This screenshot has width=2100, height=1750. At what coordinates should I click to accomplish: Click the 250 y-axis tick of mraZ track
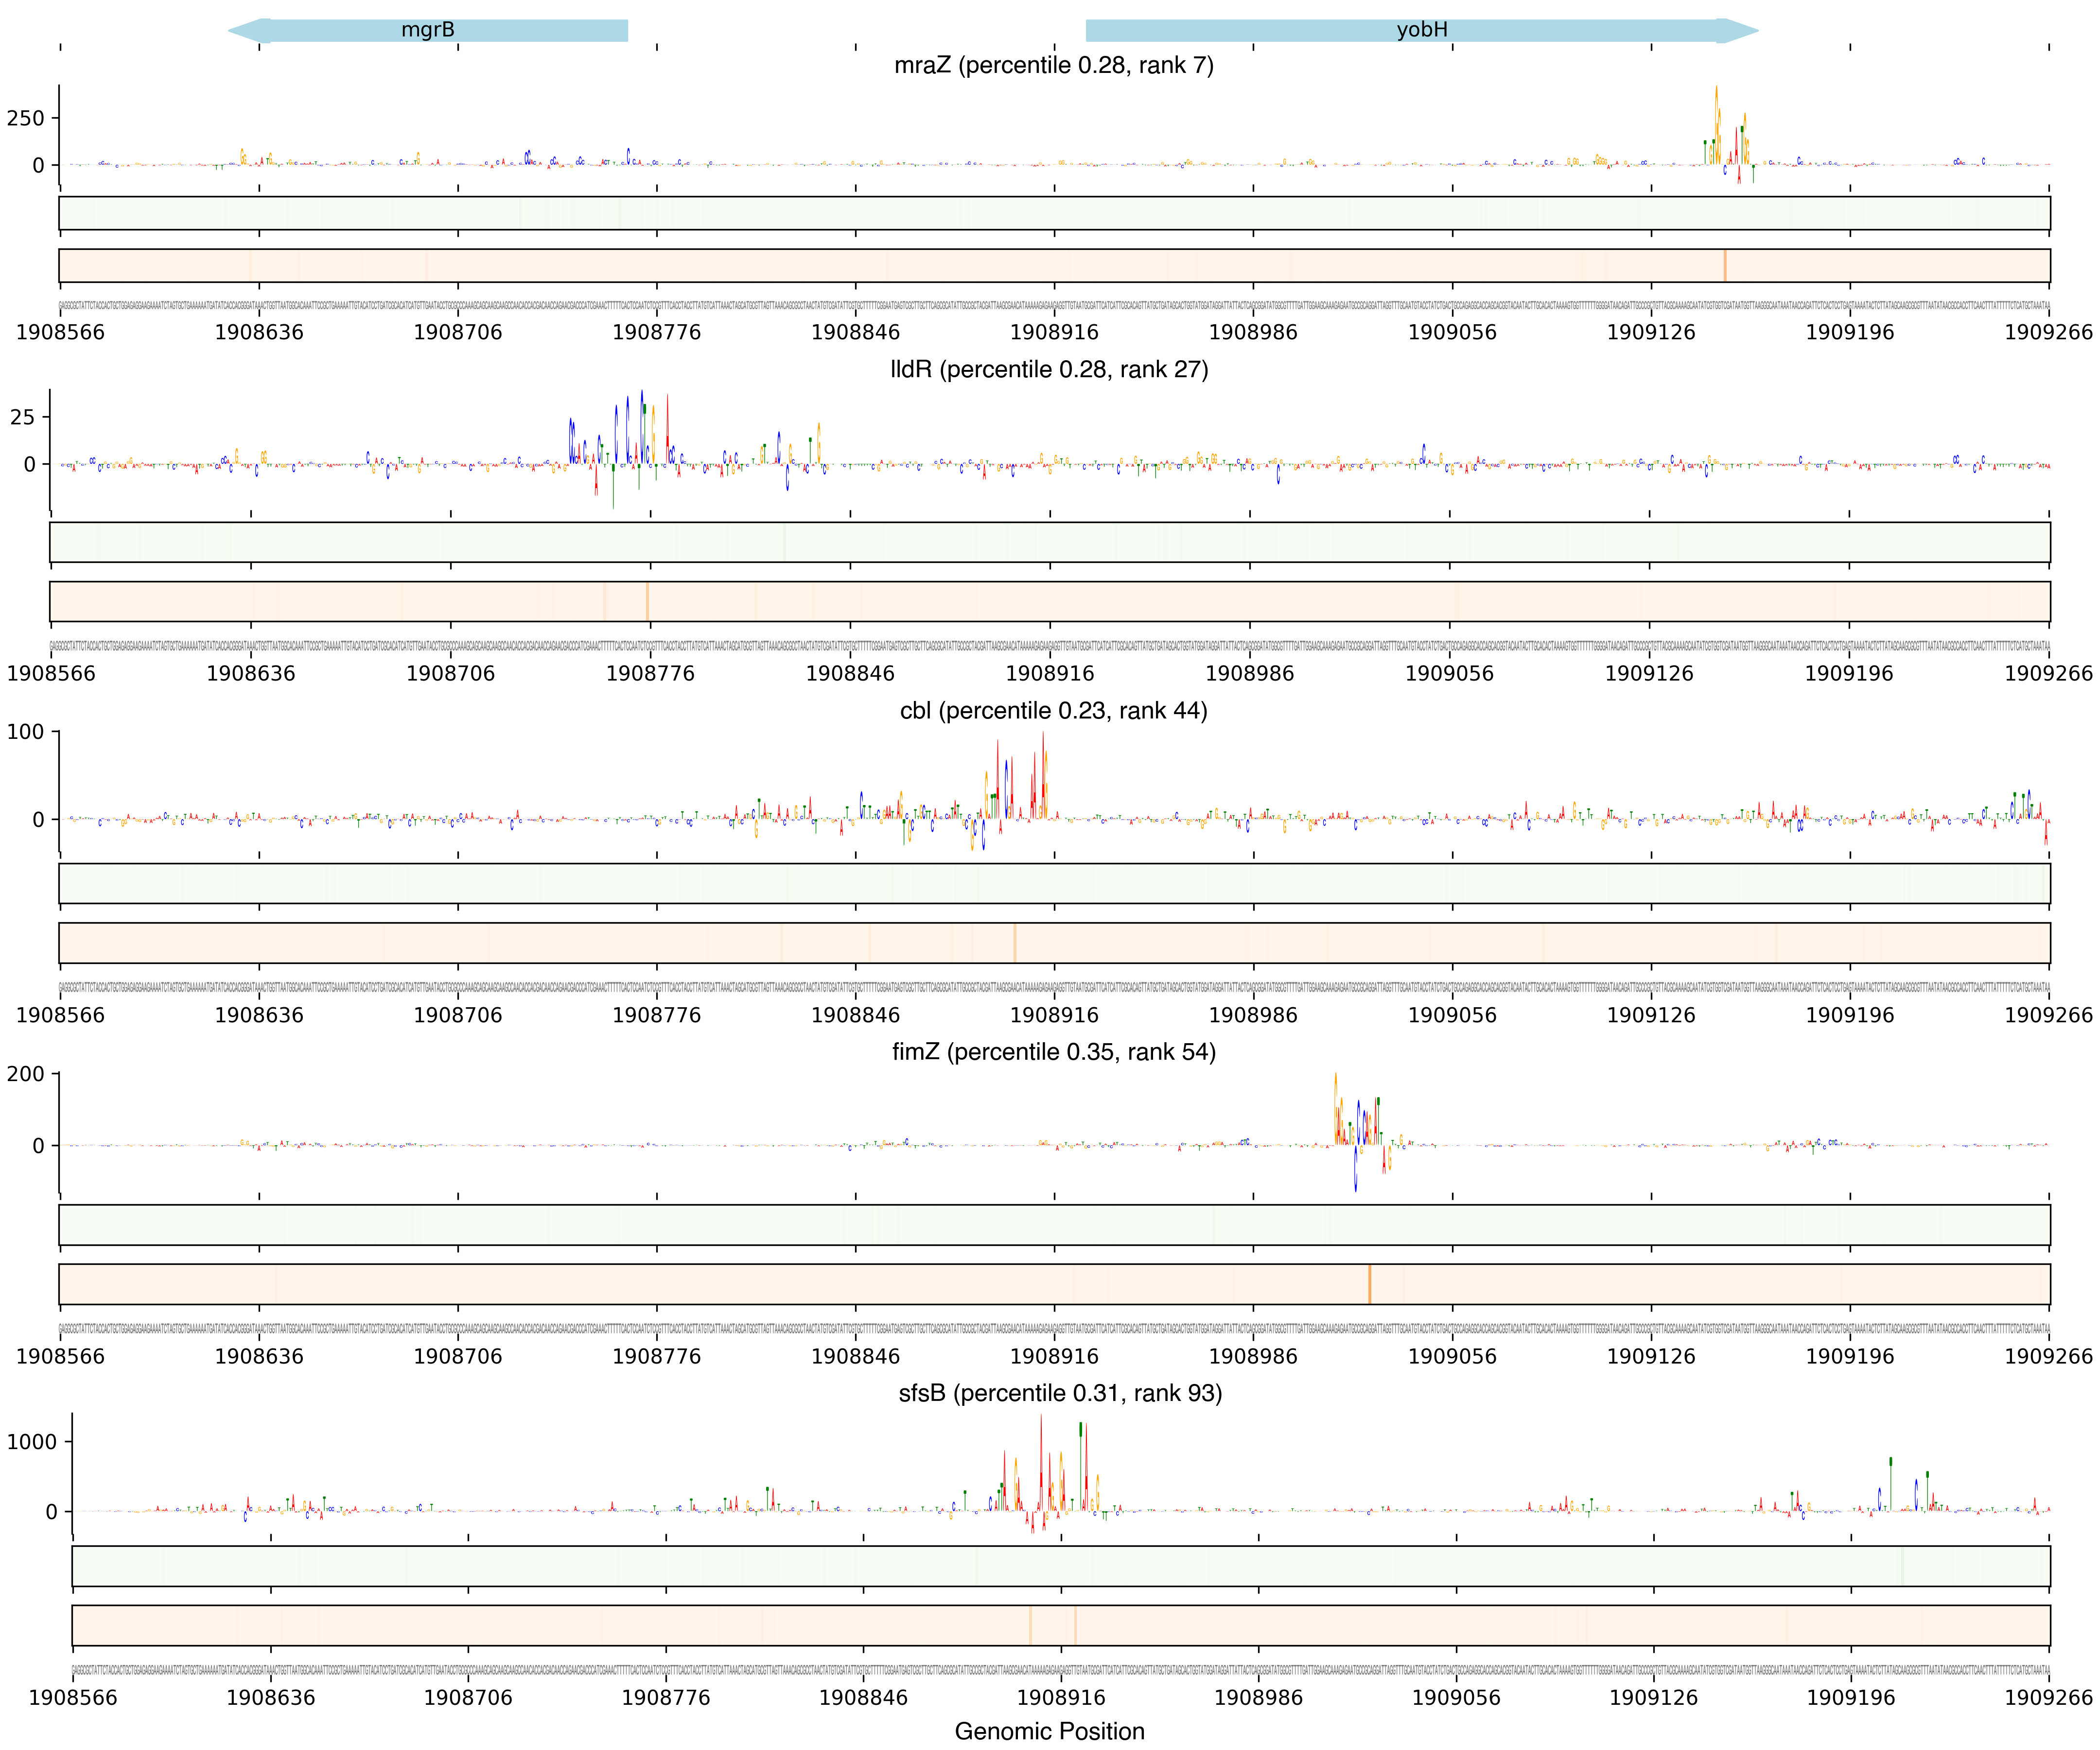26,118
